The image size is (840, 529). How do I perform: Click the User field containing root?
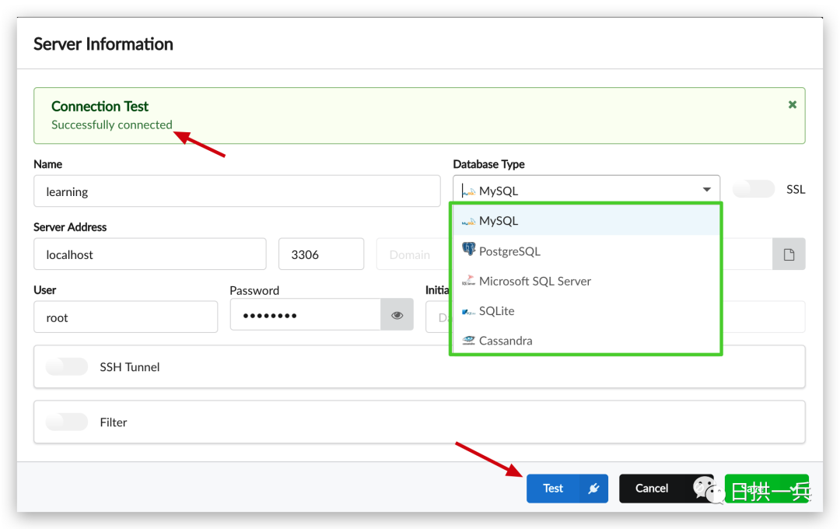pos(125,317)
